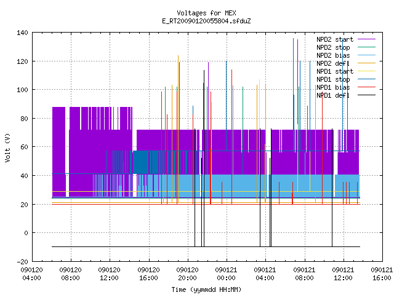Screen dimensions: 394x295
Task: Select the NPD2 stop legend label
Action: (x=333, y=47)
